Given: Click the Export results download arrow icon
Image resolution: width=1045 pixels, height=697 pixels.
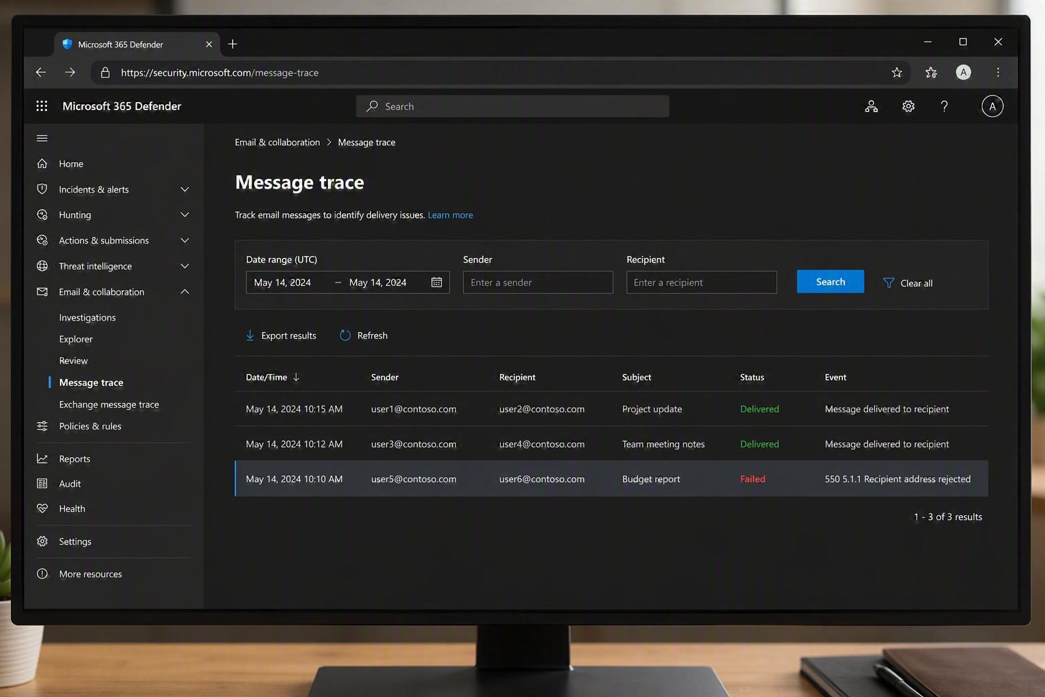Looking at the screenshot, I should coord(250,336).
